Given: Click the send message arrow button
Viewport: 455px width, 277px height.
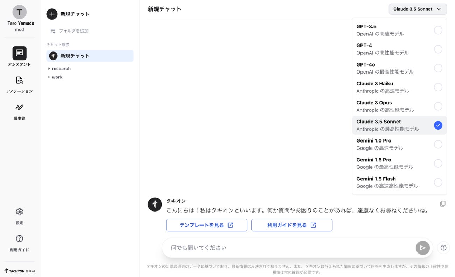Looking at the screenshot, I should [423, 248].
